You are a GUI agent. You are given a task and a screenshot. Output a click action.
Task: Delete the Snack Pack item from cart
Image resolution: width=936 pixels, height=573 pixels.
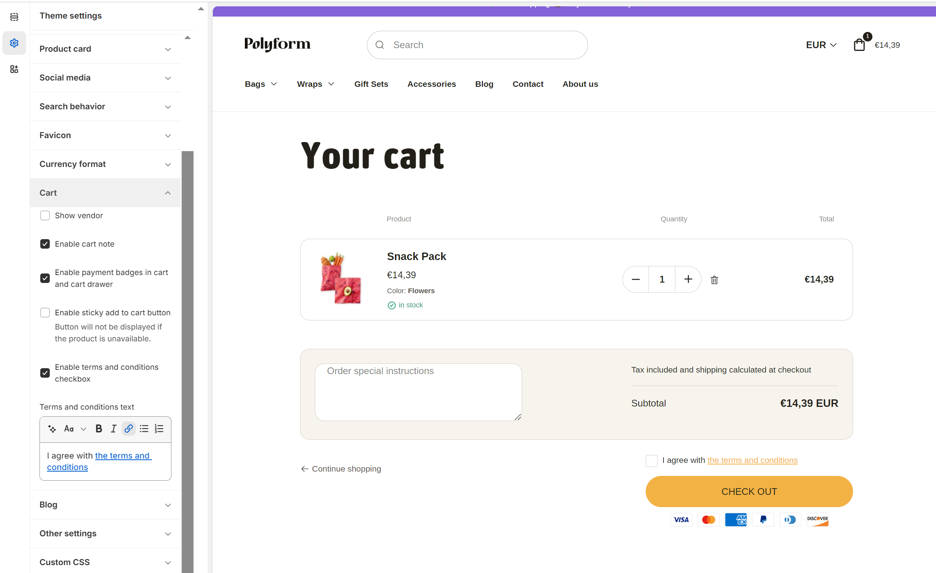click(x=714, y=279)
